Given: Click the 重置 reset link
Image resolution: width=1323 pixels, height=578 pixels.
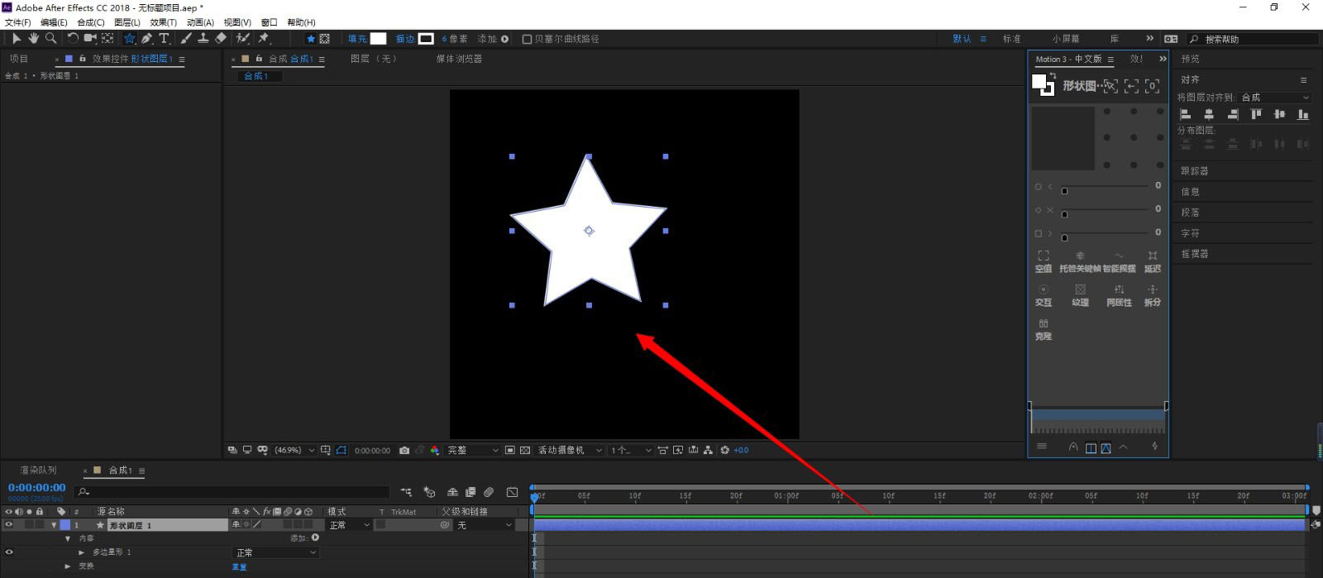Looking at the screenshot, I should point(239,566).
